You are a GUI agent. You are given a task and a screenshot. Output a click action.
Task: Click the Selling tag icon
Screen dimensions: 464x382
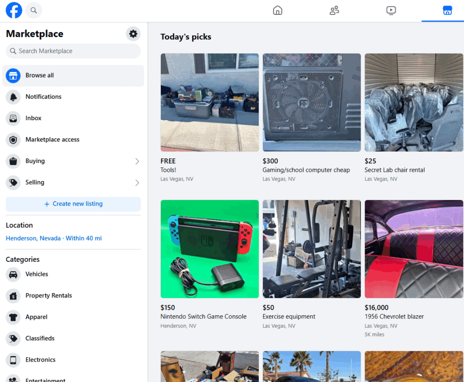coord(13,182)
